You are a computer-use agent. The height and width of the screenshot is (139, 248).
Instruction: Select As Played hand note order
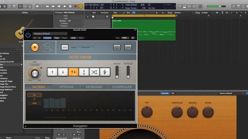coord(105,72)
